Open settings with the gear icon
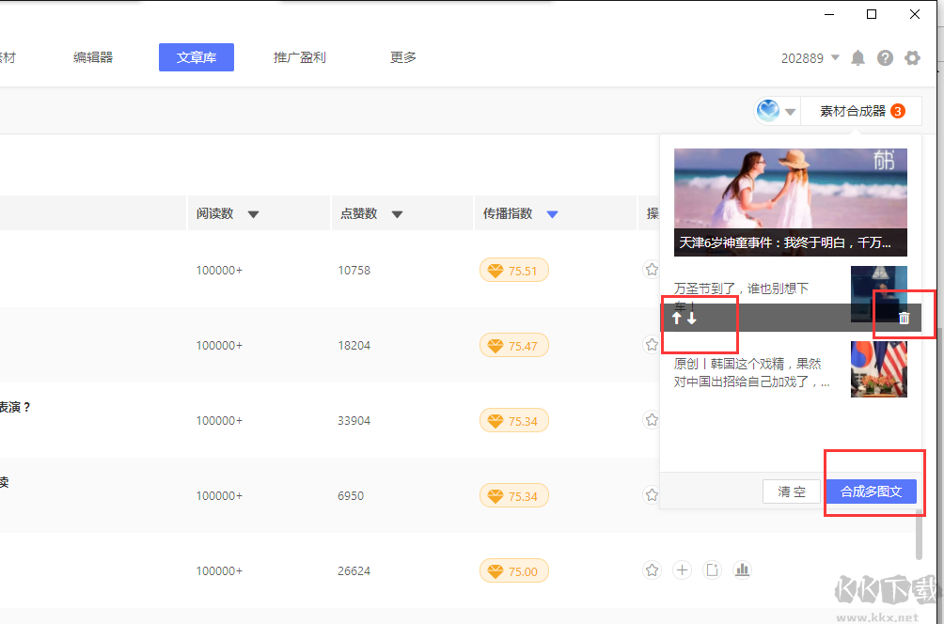Screen dimensions: 944x624 point(912,58)
